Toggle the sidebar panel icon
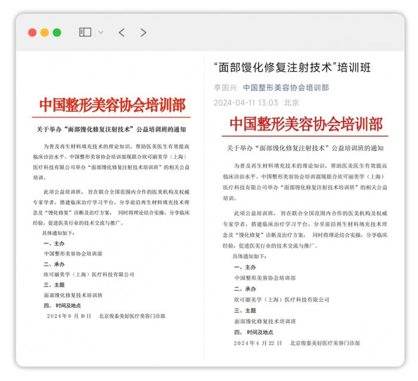This screenshot has width=418, height=381. coord(85,32)
